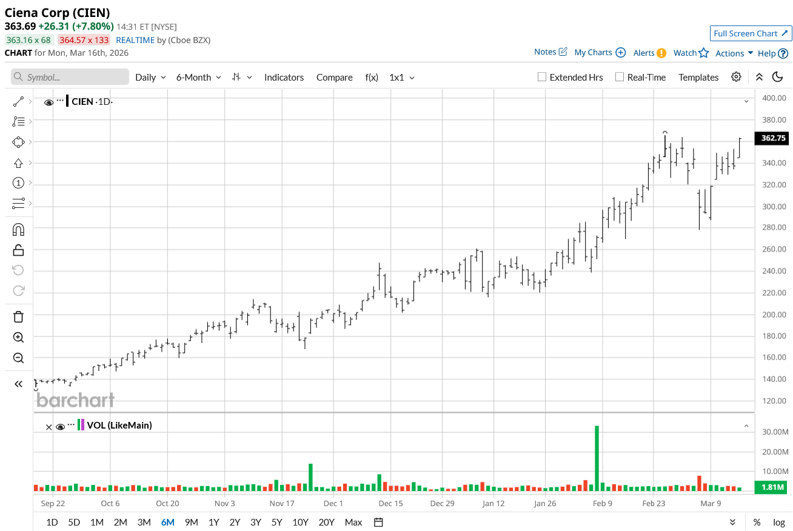Select the trend line drawing tool
Image resolution: width=793 pixels, height=531 pixels.
coord(18,101)
